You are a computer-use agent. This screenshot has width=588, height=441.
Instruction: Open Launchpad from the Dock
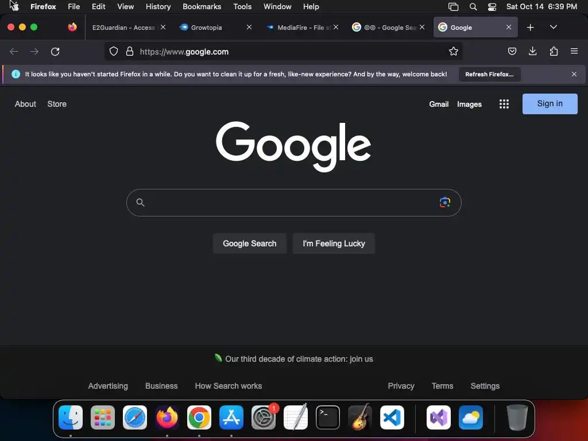(x=103, y=417)
